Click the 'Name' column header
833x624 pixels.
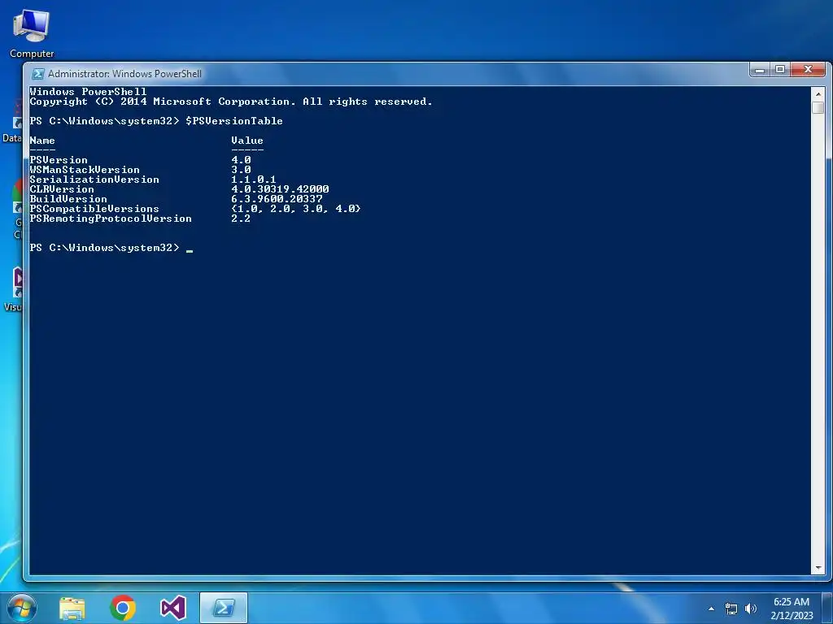(x=42, y=141)
